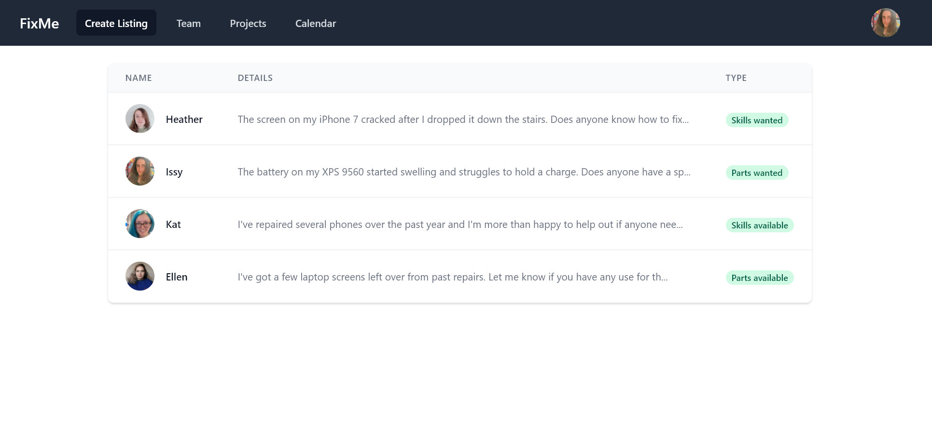Open the repaired several phones listing
This screenshot has width=932, height=426.
pyautogui.click(x=460, y=225)
